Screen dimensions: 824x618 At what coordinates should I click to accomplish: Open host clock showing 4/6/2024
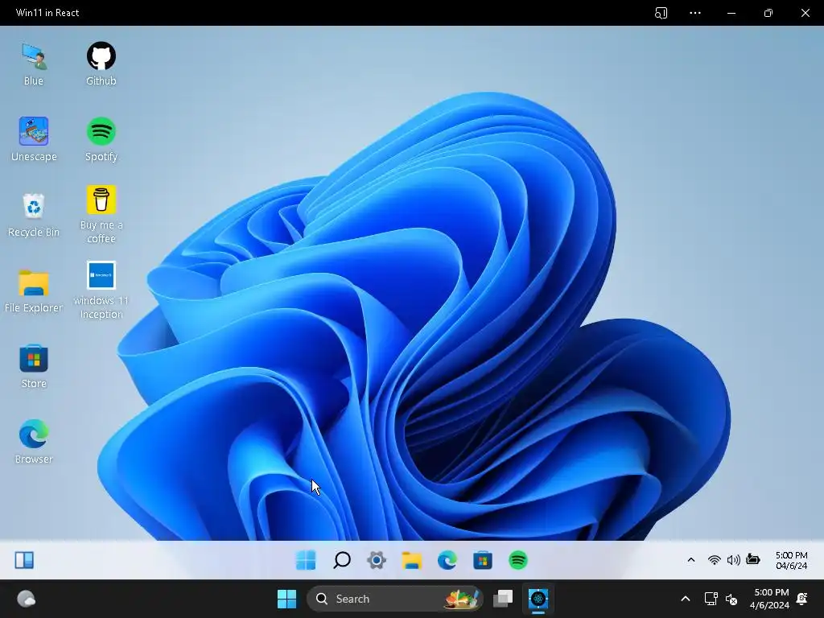(x=770, y=599)
